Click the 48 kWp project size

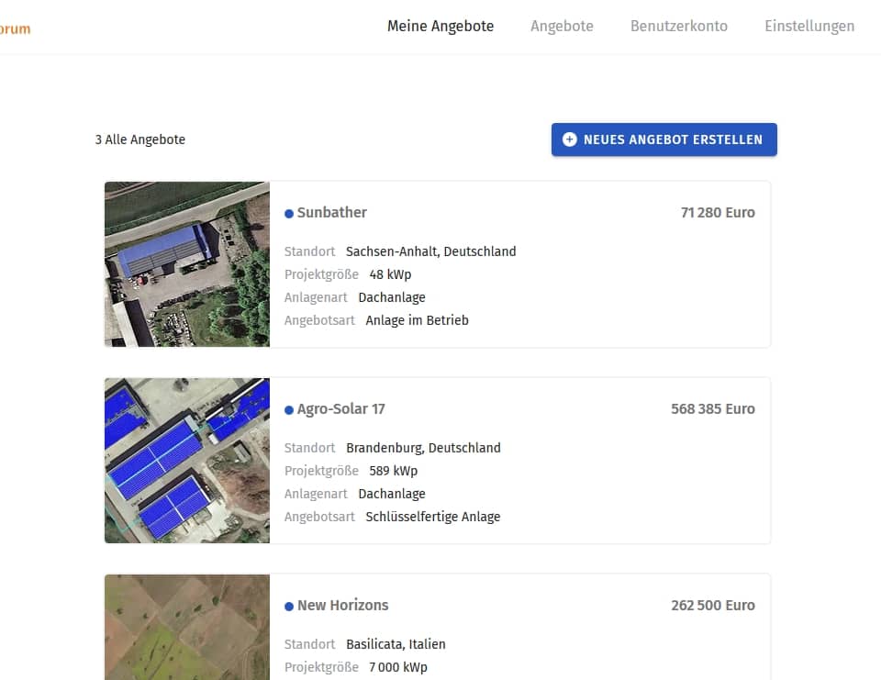click(390, 274)
